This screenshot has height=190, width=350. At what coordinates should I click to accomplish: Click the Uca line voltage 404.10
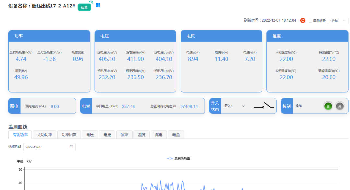pos(164,59)
